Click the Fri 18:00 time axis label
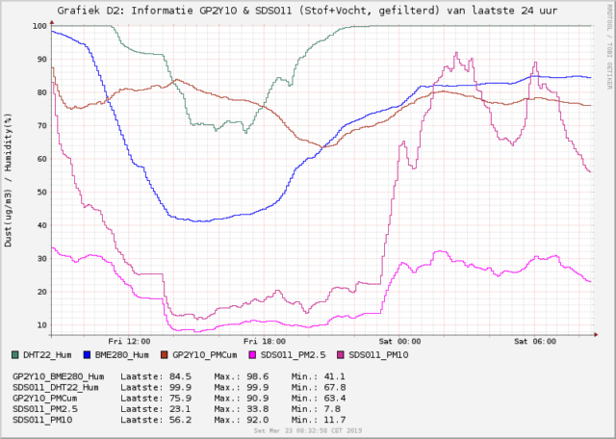The image size is (616, 439). [267, 341]
